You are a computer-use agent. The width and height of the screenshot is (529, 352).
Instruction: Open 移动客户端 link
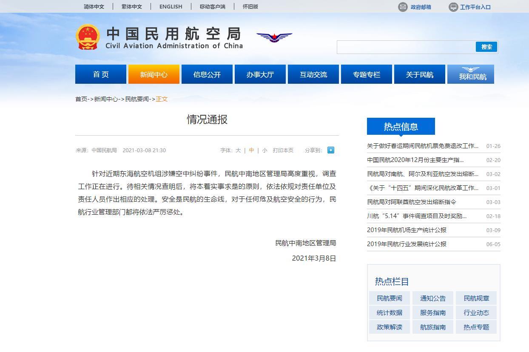click(x=213, y=6)
